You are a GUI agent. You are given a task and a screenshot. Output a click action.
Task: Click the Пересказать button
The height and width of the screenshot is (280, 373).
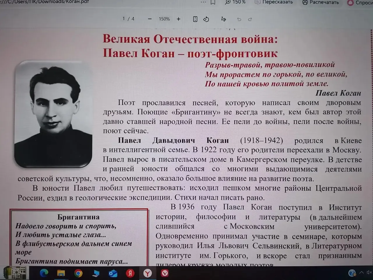[x=274, y=2]
